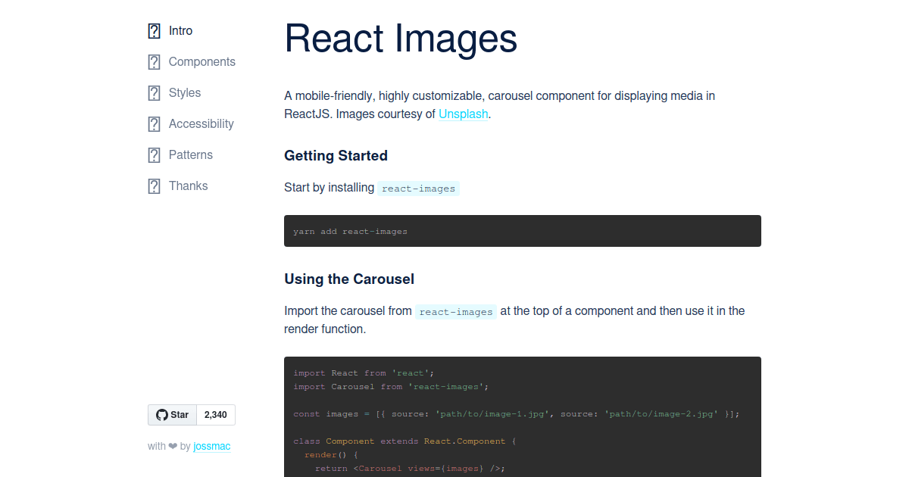Click the GitHub octocat logo on Star button
Image resolution: width=909 pixels, height=477 pixels.
pos(161,414)
